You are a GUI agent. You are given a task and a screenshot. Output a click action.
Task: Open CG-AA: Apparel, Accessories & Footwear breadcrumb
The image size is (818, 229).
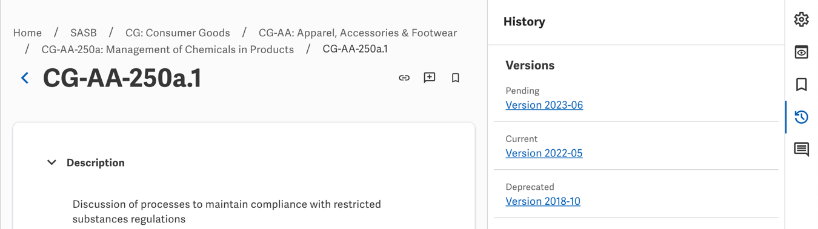pyautogui.click(x=357, y=33)
